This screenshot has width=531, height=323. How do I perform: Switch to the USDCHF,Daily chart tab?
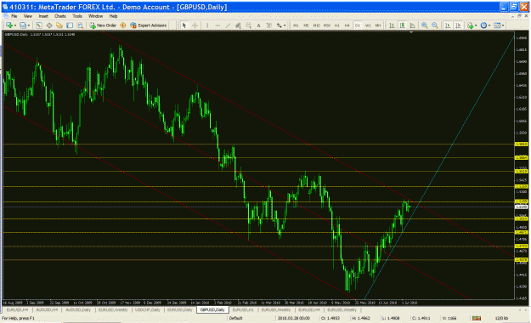point(148,309)
